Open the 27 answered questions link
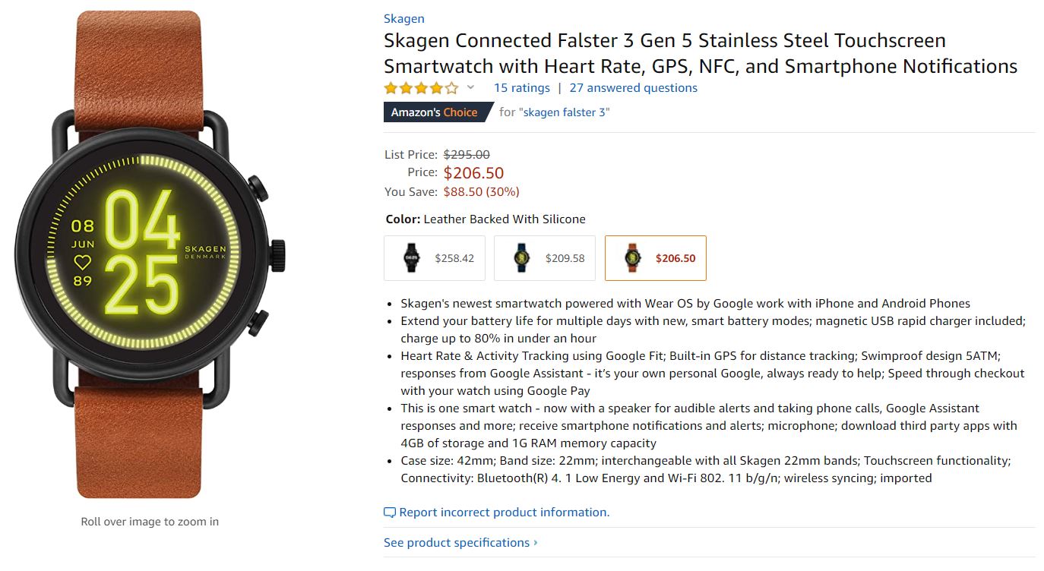Viewport: 1044px width, 571px height. [633, 88]
